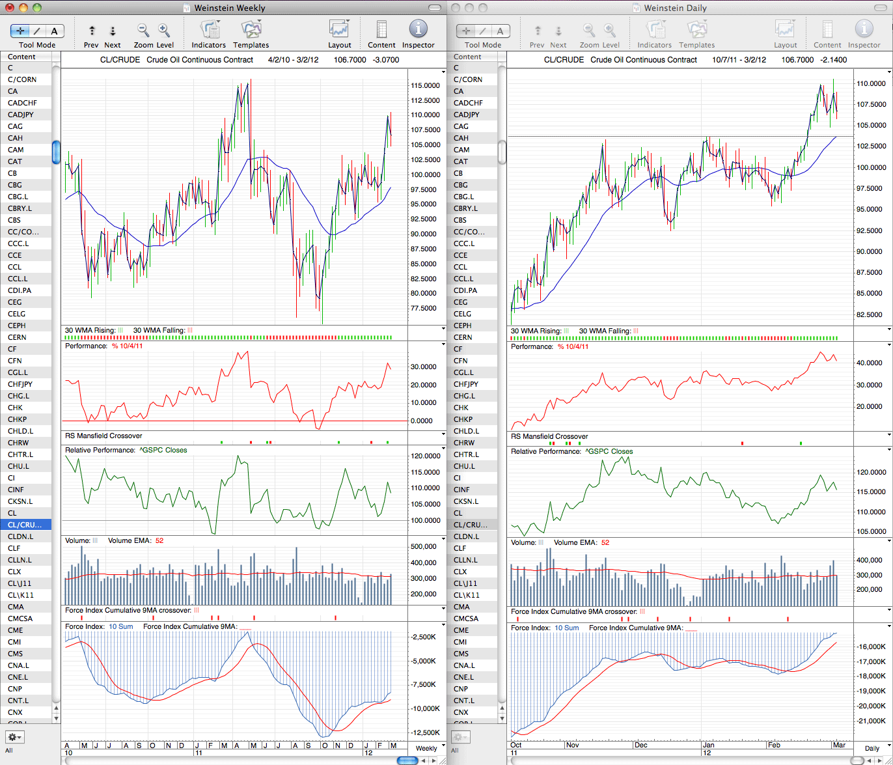The image size is (893, 765).
Task: Open Templates in Weinstein Weekly toolbar
Action: [x=251, y=29]
